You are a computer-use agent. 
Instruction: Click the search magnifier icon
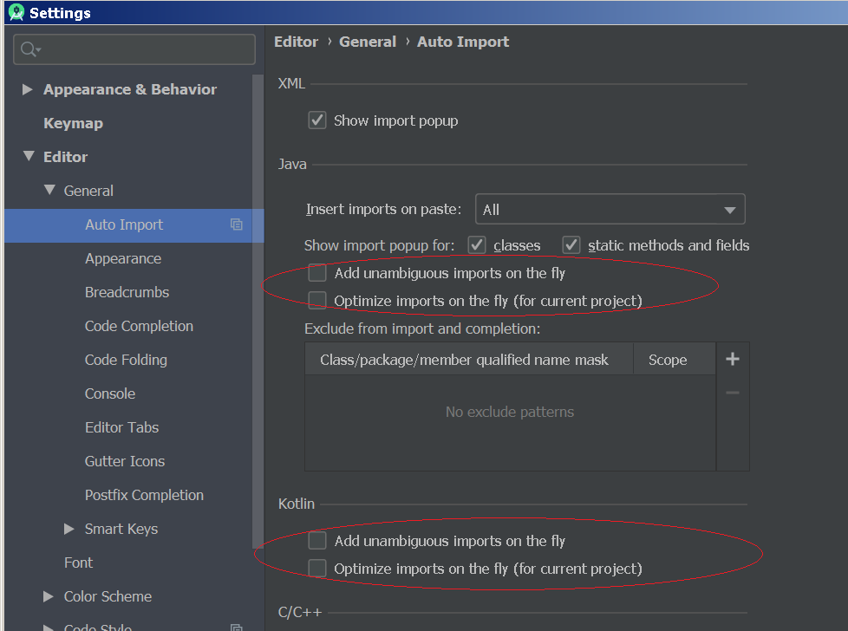tap(29, 49)
